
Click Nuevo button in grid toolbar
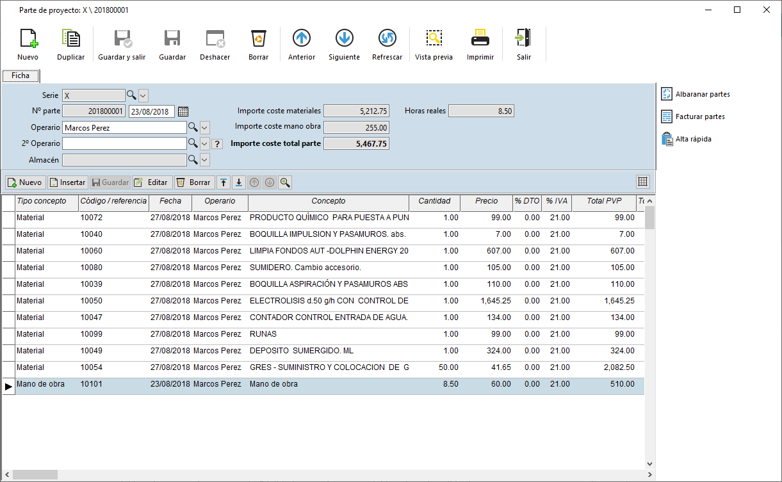click(x=25, y=182)
